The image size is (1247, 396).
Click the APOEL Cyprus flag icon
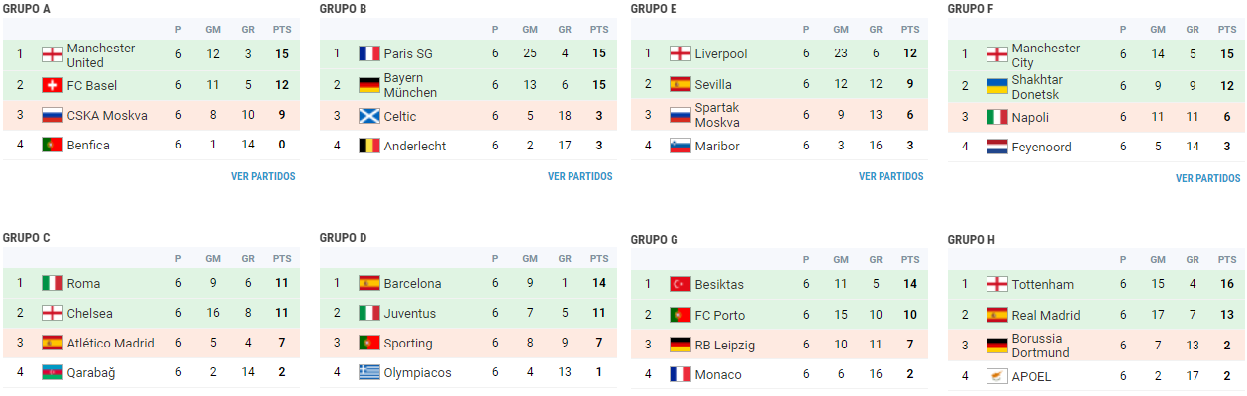coord(997,377)
